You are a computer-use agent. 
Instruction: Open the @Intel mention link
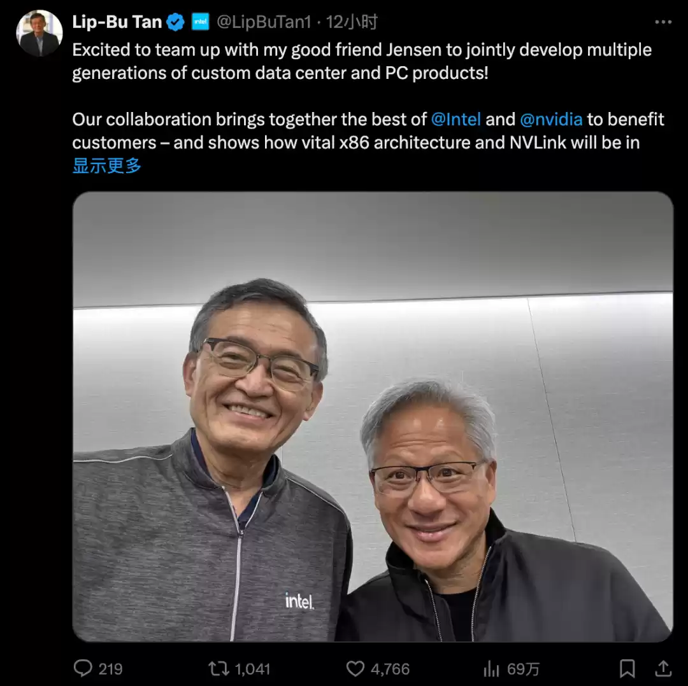coord(456,119)
